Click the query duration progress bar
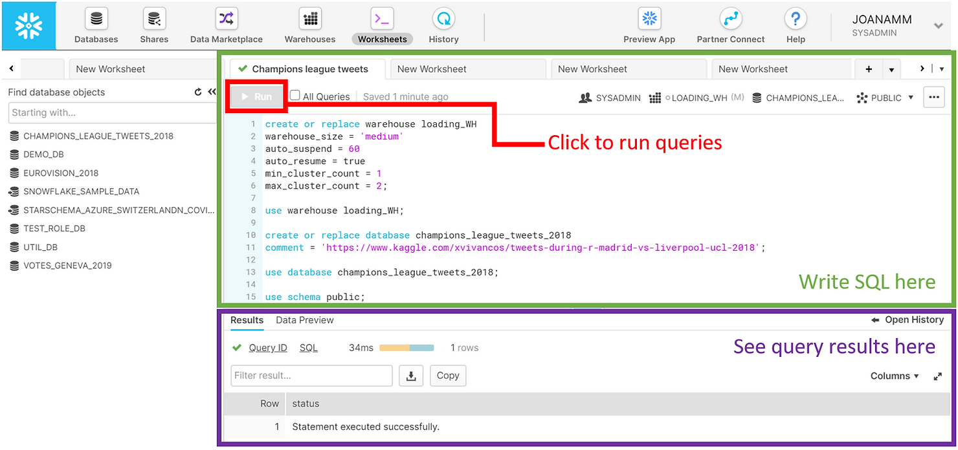 click(407, 348)
